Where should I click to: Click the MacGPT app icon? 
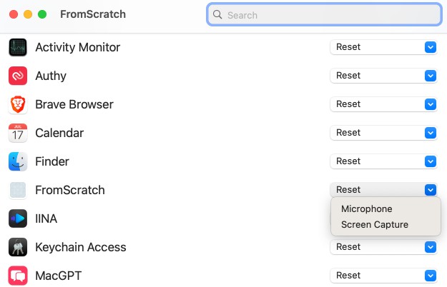point(18,276)
